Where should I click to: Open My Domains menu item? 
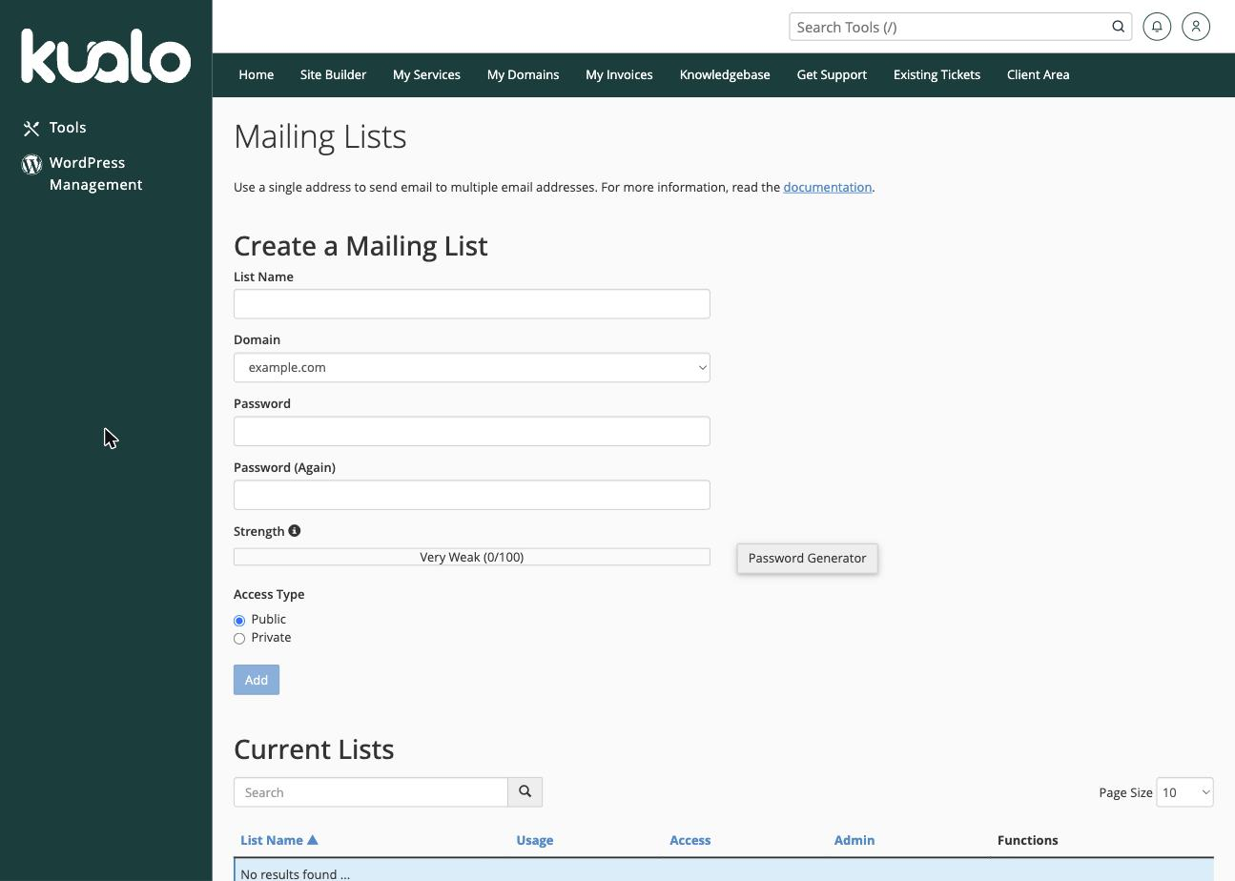[523, 74]
